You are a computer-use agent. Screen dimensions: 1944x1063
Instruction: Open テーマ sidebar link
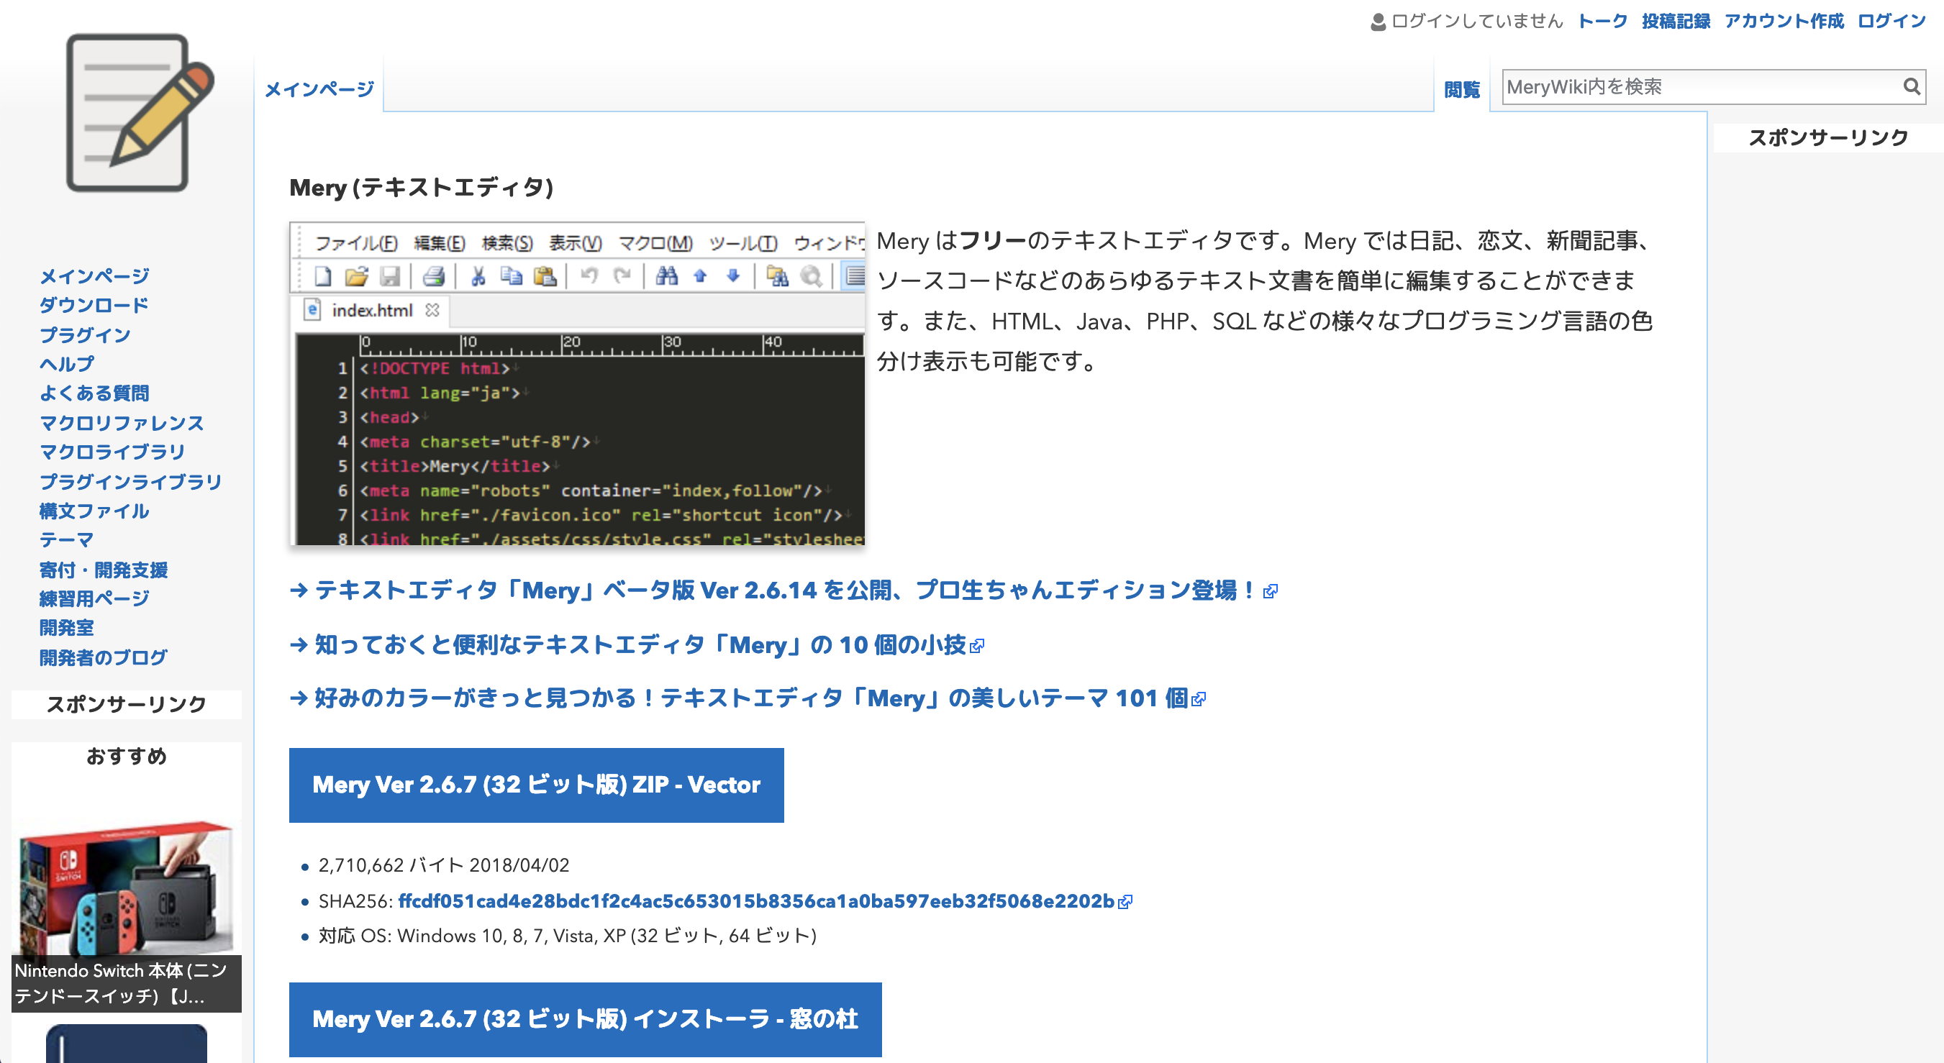pos(66,541)
